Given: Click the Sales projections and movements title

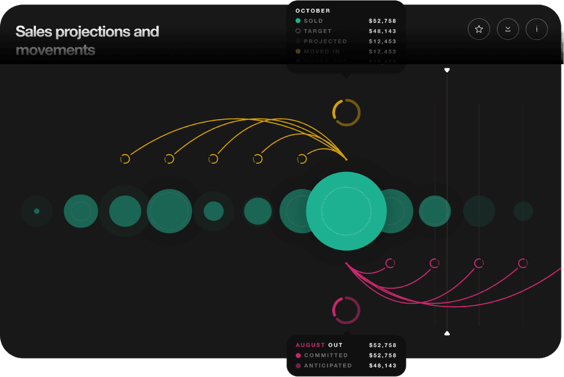Looking at the screenshot, I should coord(87,40).
